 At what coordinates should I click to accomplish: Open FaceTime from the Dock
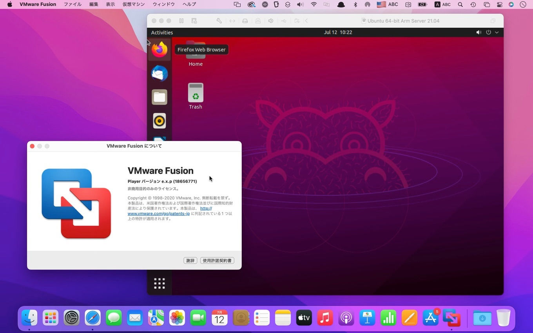point(198,318)
